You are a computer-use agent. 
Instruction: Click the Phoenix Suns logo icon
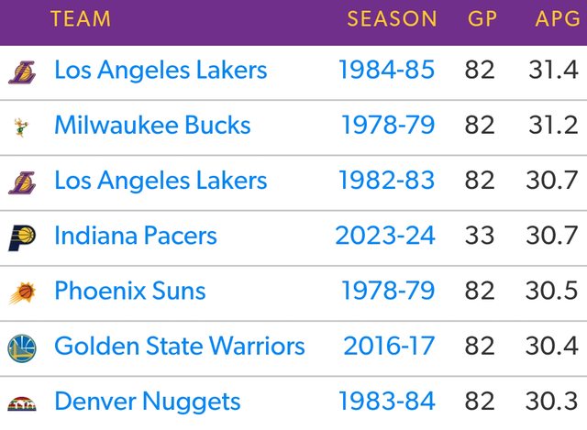pyautogui.click(x=22, y=292)
